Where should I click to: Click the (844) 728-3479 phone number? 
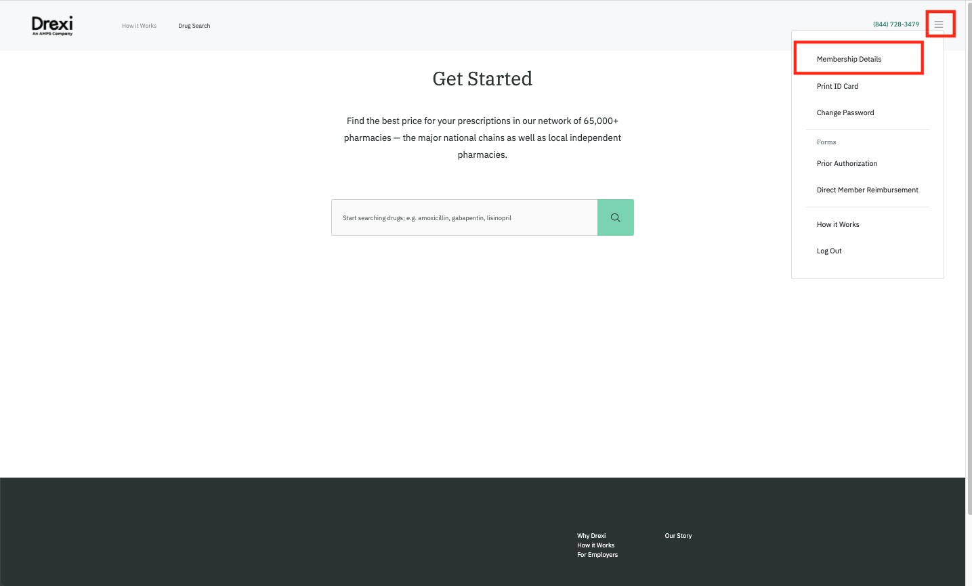tap(895, 24)
